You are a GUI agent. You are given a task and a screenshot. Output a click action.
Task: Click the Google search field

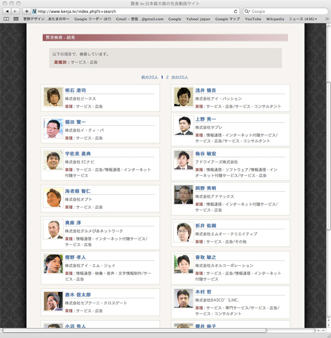pyautogui.click(x=285, y=11)
